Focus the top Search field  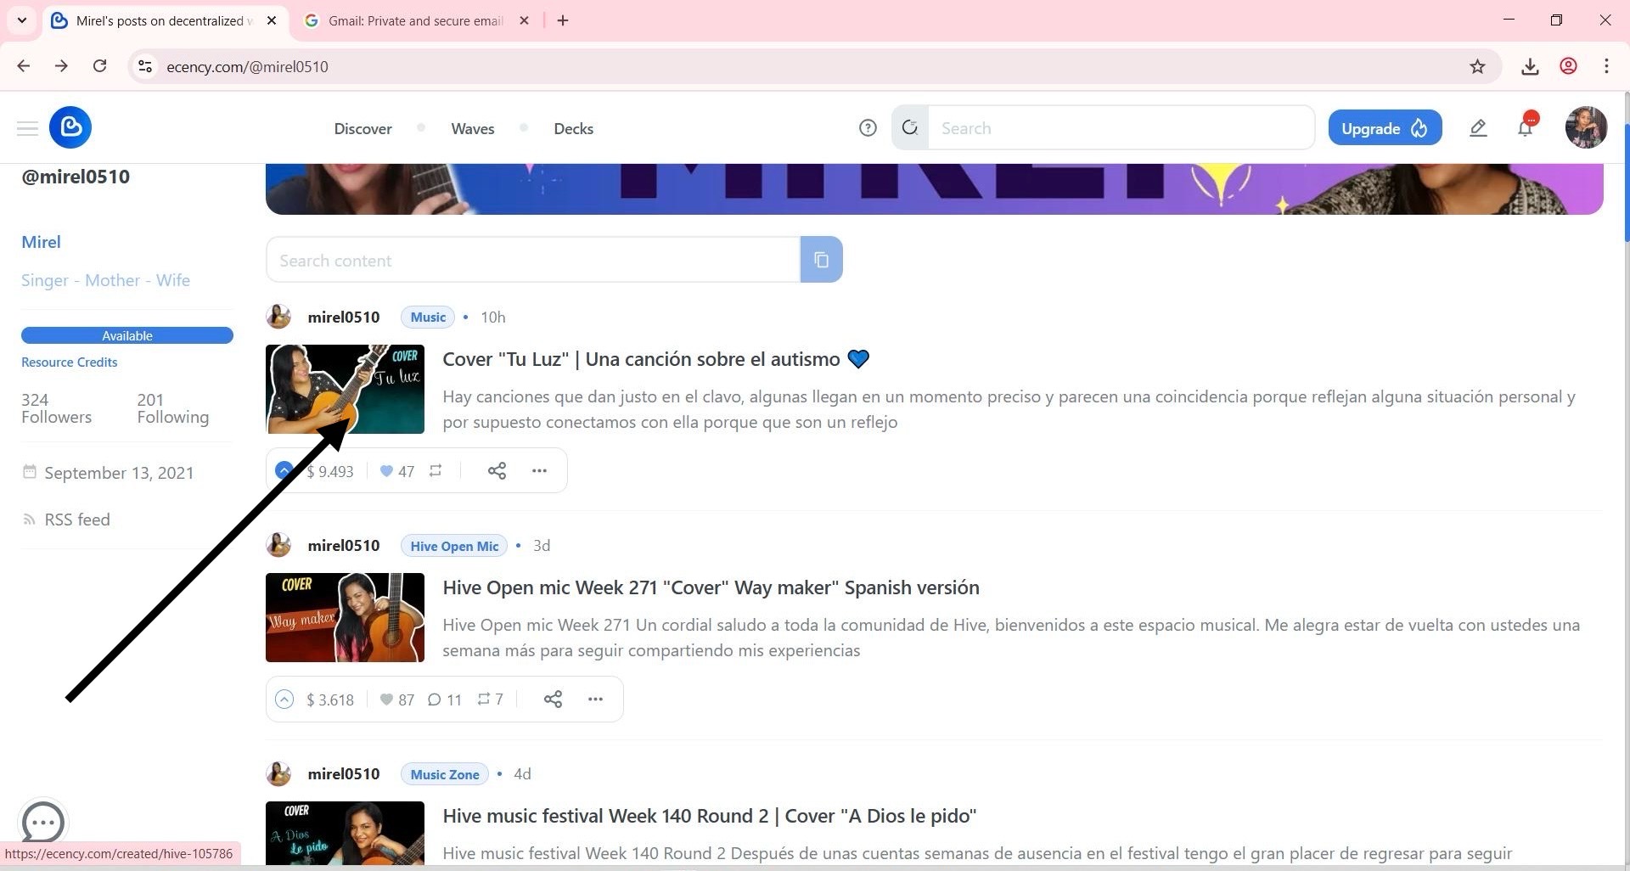point(1121,128)
